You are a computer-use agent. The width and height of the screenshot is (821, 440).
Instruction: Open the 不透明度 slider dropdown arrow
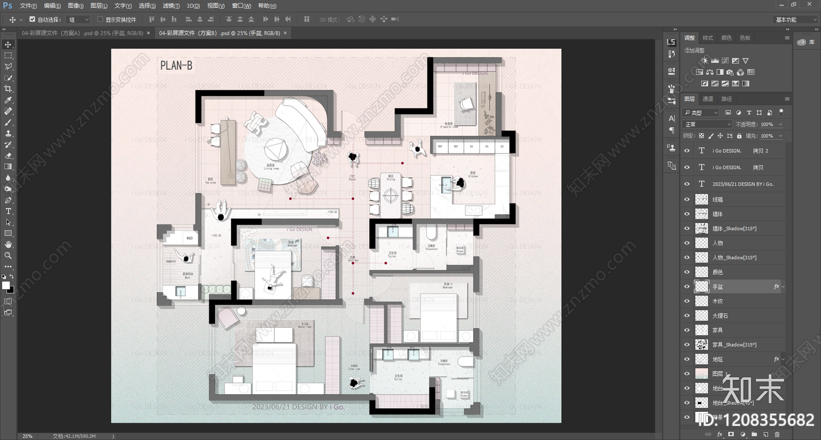tap(780, 124)
